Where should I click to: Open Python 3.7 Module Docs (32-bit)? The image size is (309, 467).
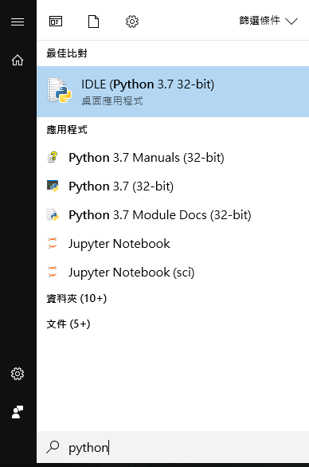[173, 214]
